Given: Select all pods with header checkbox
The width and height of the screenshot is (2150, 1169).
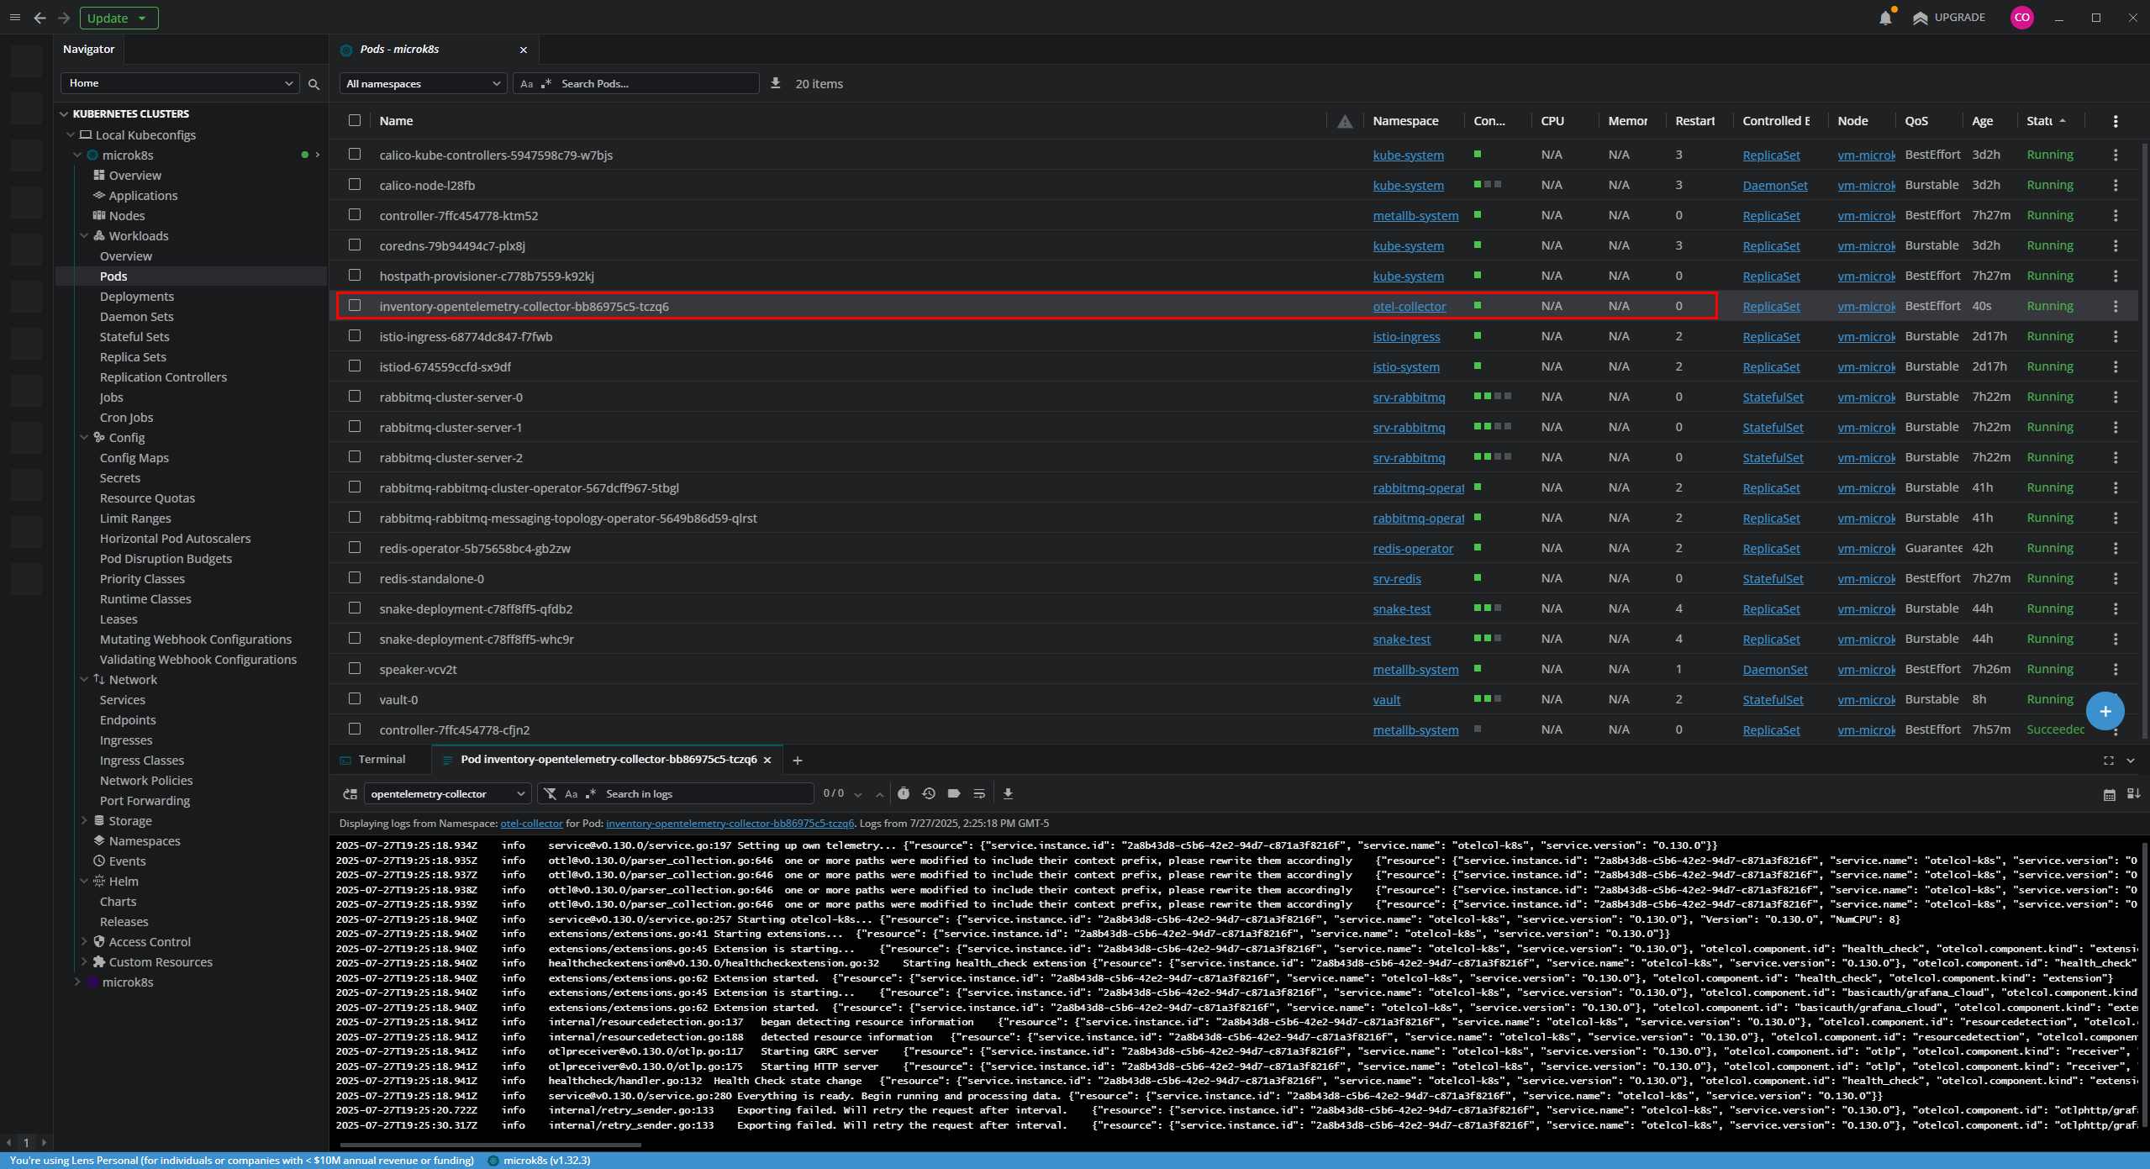Looking at the screenshot, I should (355, 120).
